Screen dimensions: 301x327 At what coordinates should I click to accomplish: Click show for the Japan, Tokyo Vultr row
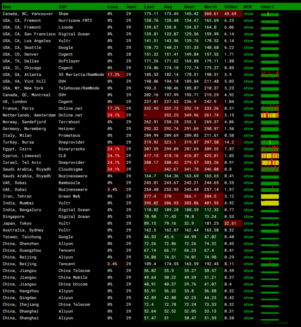248,223
